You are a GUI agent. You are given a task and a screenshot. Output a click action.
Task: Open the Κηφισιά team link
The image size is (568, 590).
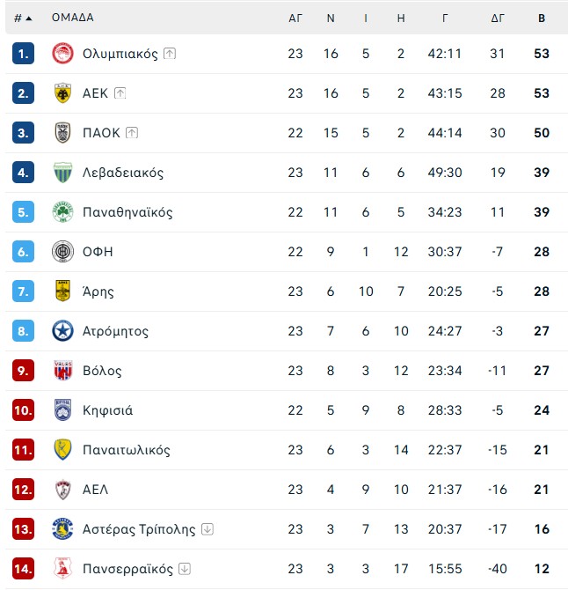(107, 410)
